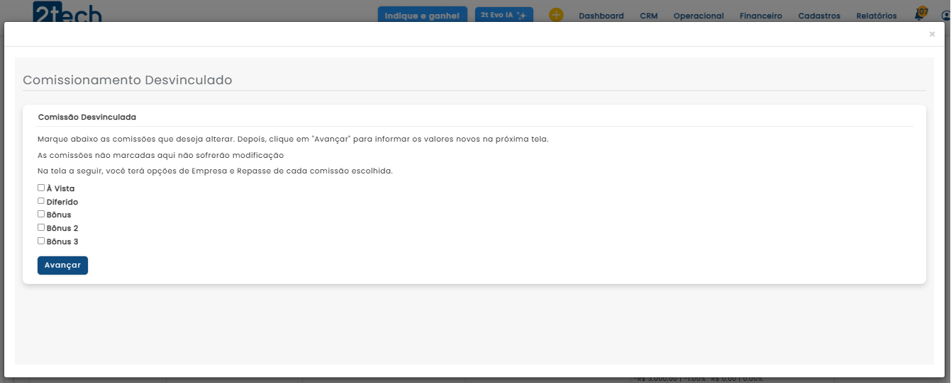Expand the Operacional menu
951x383 pixels.
point(699,16)
